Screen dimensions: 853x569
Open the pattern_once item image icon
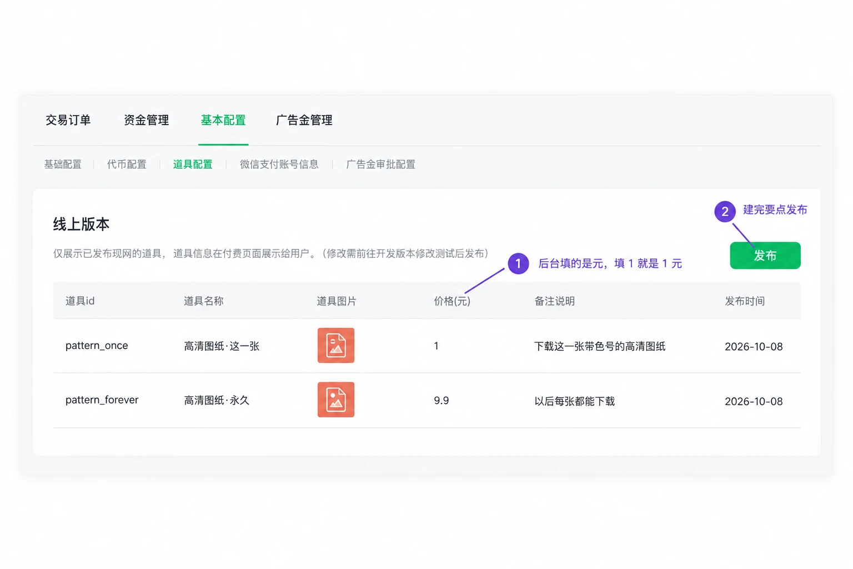[336, 346]
